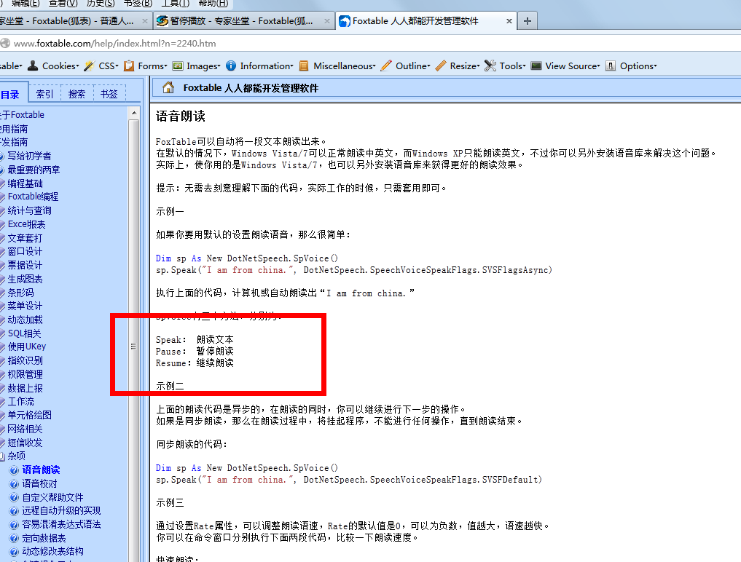Open the 统计与查询 tree entry

[x=29, y=210]
